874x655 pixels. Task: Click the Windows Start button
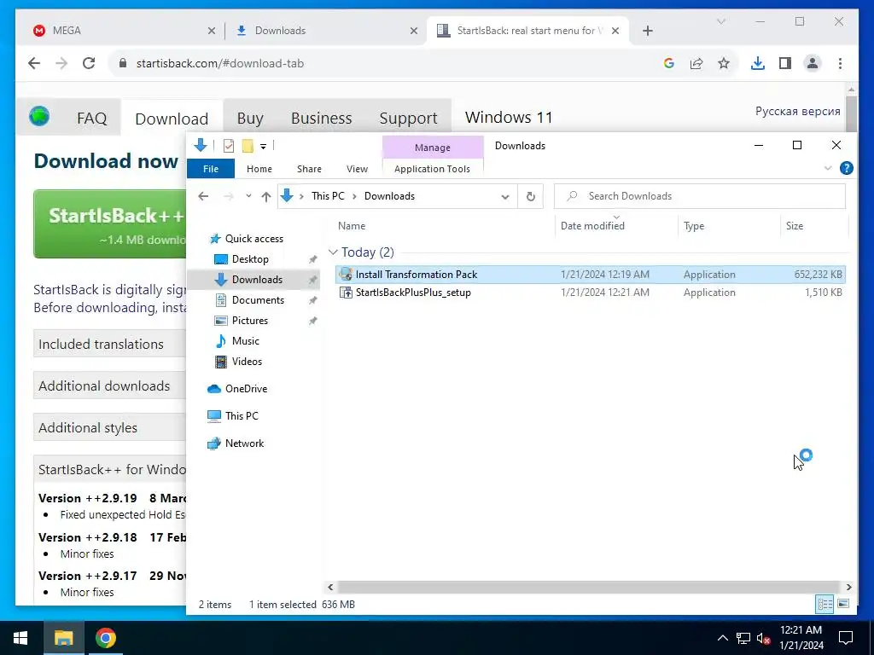20,638
